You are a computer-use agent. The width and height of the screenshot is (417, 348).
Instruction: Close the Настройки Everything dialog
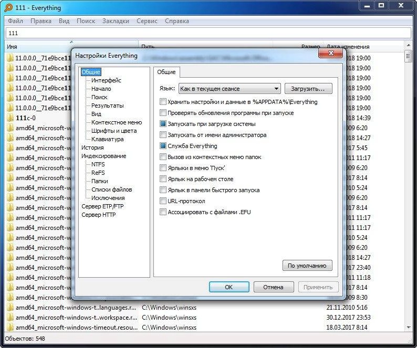coord(330,53)
